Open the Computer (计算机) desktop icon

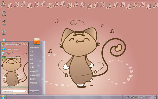point(4,13)
